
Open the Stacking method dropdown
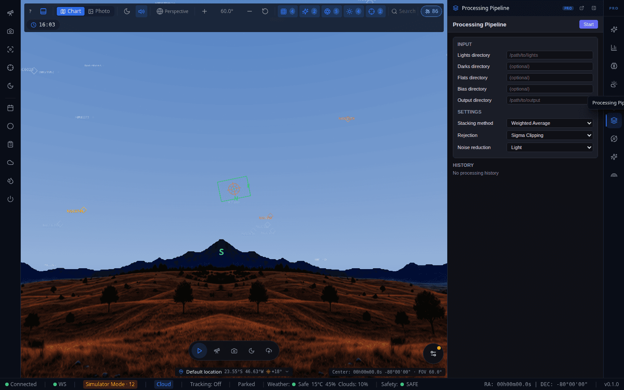(x=549, y=123)
